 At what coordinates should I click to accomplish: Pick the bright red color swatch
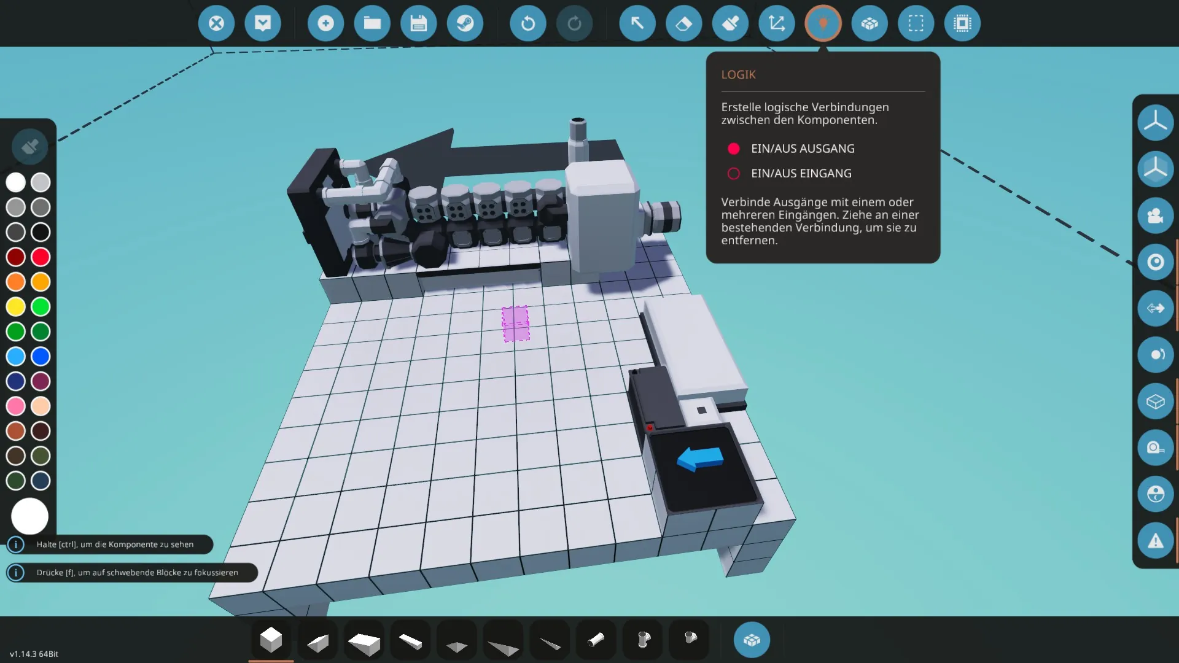click(x=41, y=257)
